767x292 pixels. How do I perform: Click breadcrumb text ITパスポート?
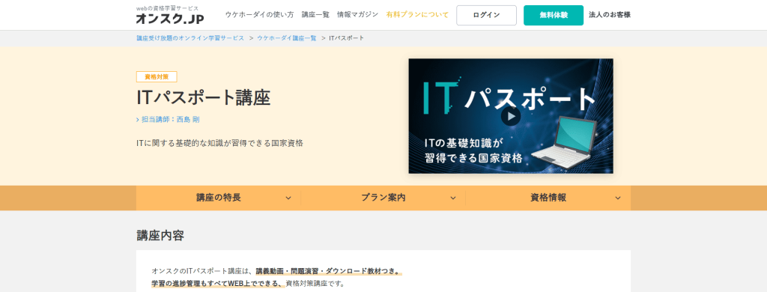click(346, 38)
